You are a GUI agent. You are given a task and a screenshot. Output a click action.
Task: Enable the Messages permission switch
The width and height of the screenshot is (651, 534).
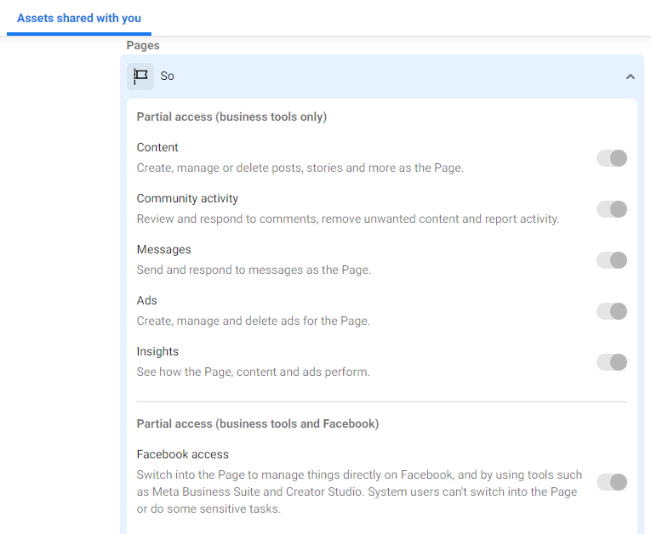612,260
